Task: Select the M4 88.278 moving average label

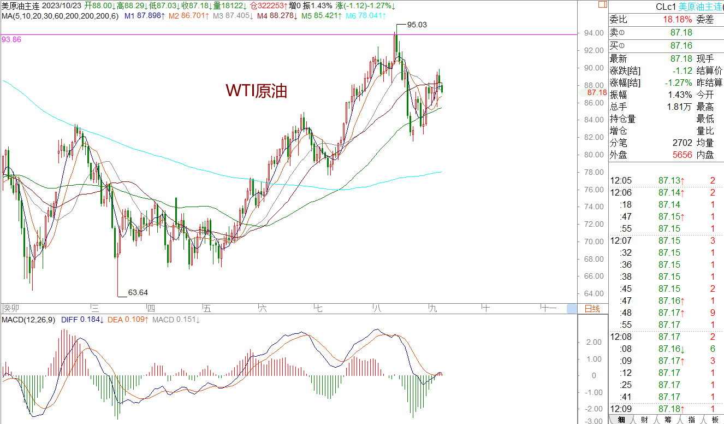Action: click(x=276, y=16)
